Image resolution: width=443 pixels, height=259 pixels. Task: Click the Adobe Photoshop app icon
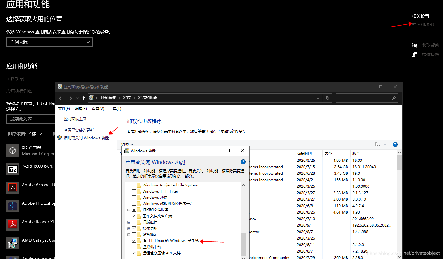pos(13,206)
